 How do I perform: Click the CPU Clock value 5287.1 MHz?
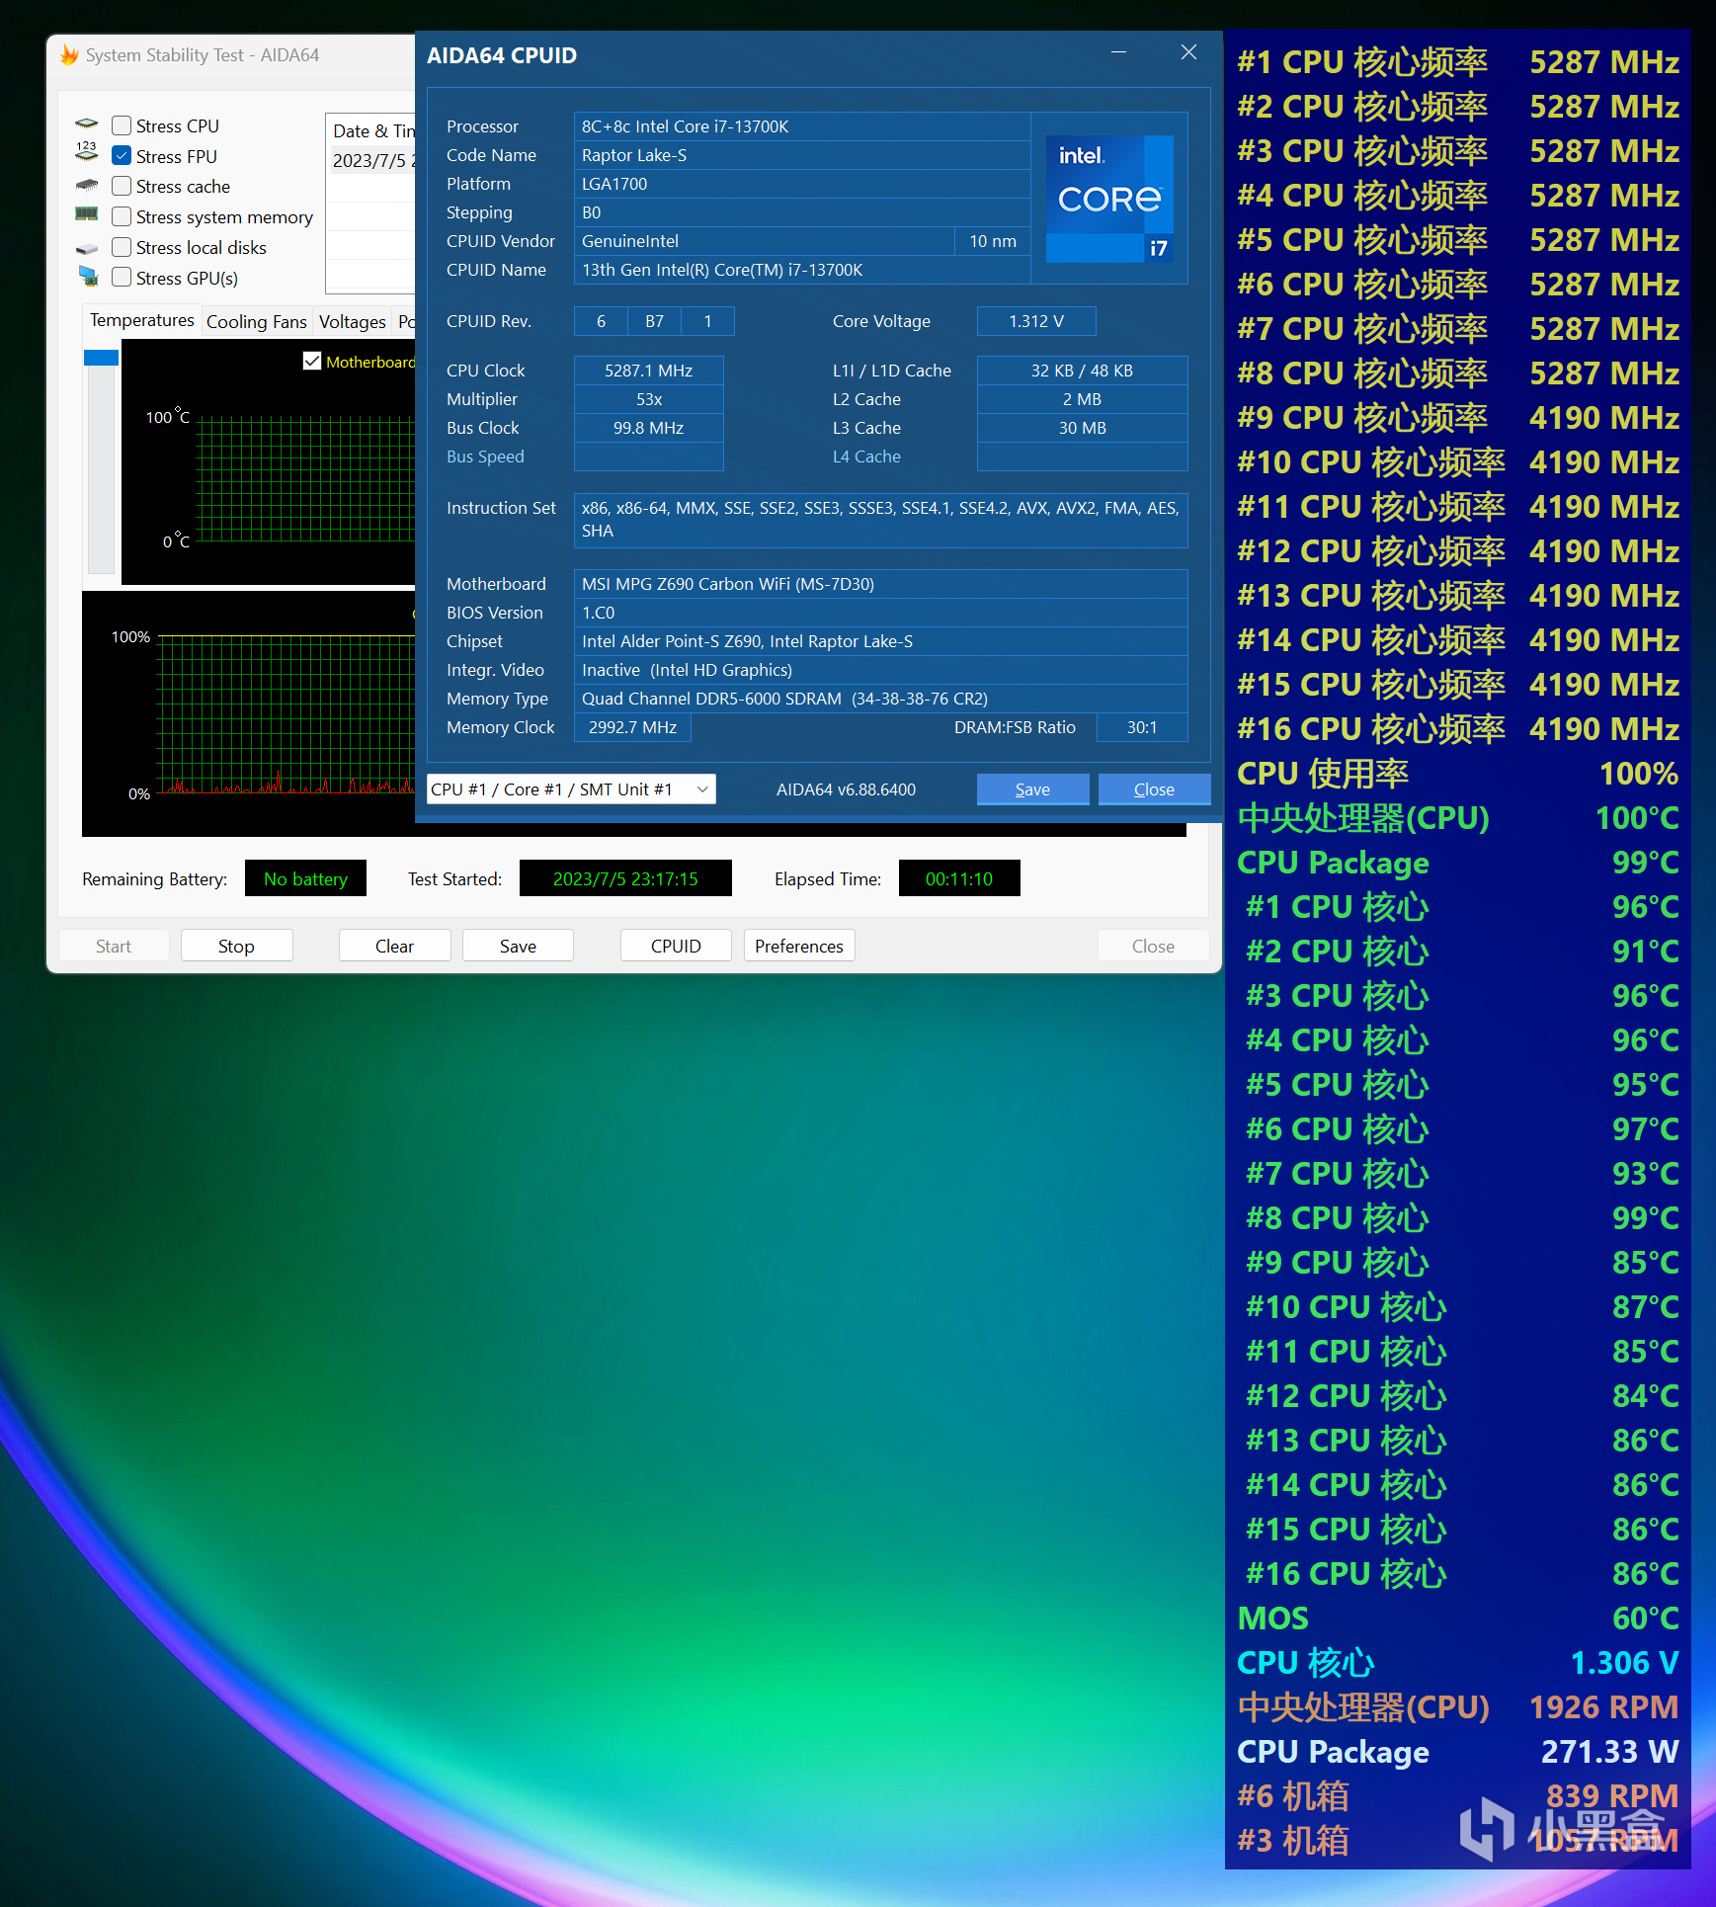click(x=649, y=371)
